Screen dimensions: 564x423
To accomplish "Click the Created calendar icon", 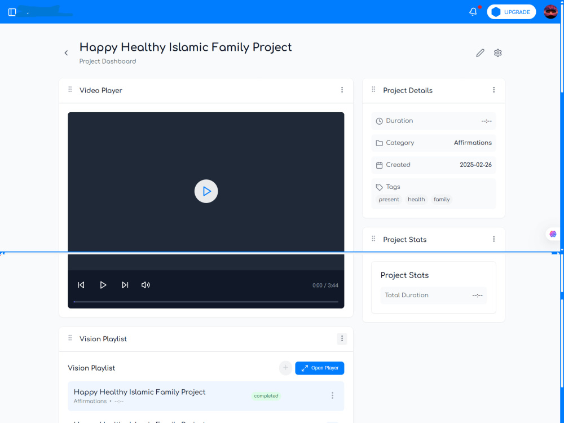I will coord(379,165).
